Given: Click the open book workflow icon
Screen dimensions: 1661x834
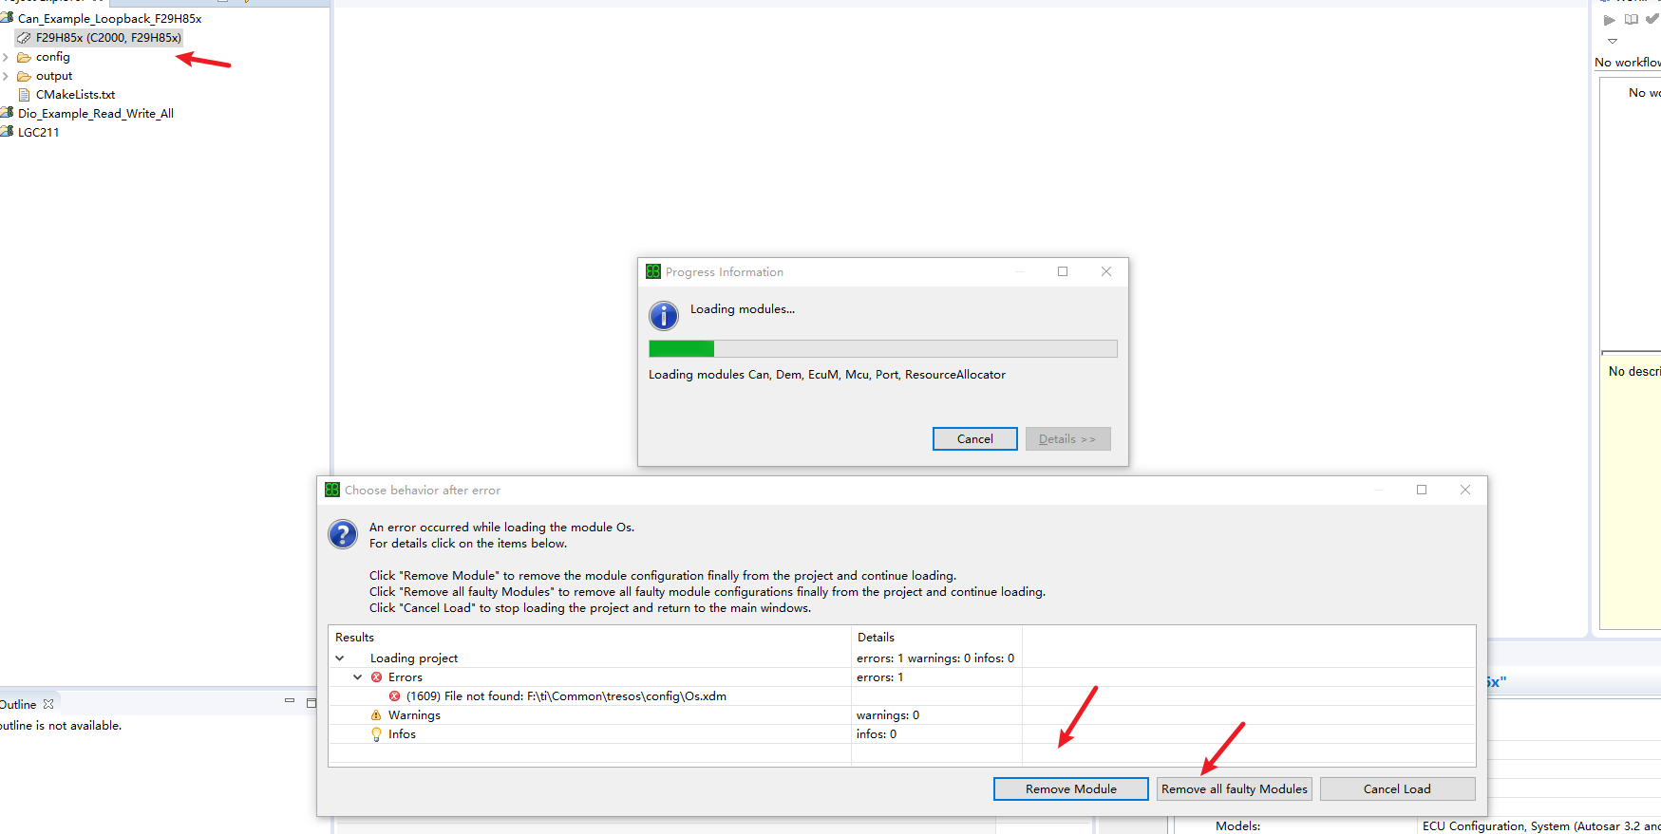Looking at the screenshot, I should coord(1632,19).
